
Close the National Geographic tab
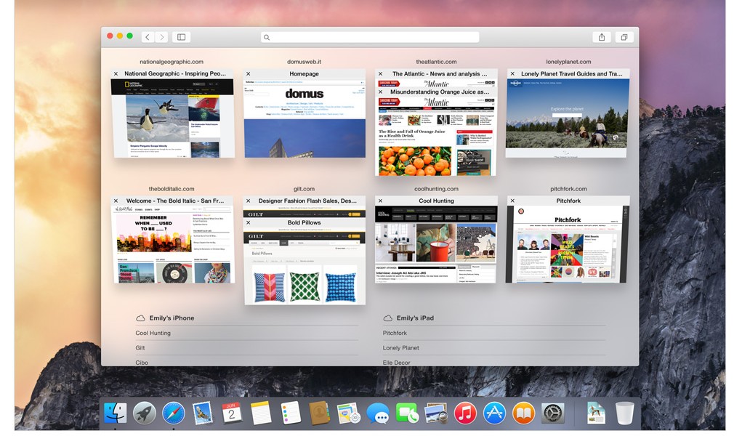coord(116,73)
